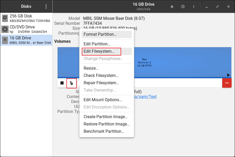The height and width of the screenshot is (157, 235).
Task: Click the 16 GB Drive removable media icon
Action: click(5, 40)
